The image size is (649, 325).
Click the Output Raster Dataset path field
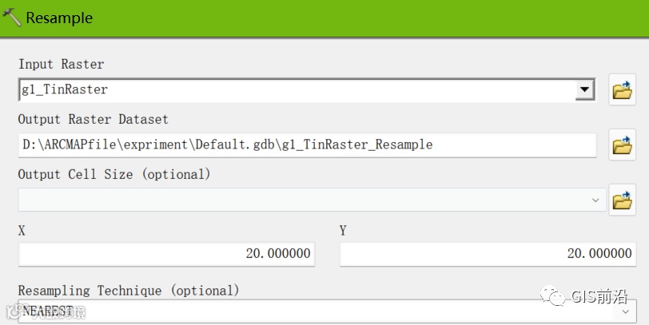click(307, 145)
